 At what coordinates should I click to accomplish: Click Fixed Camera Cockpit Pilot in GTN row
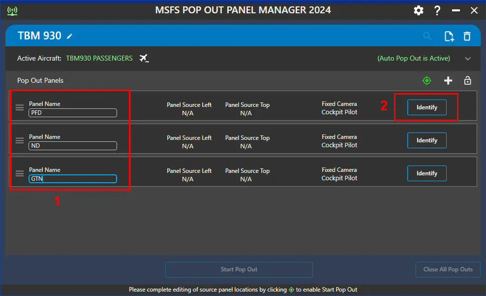click(339, 174)
